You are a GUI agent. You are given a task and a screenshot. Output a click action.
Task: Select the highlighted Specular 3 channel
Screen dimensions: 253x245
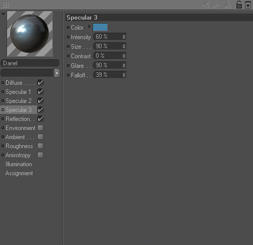tap(19, 110)
